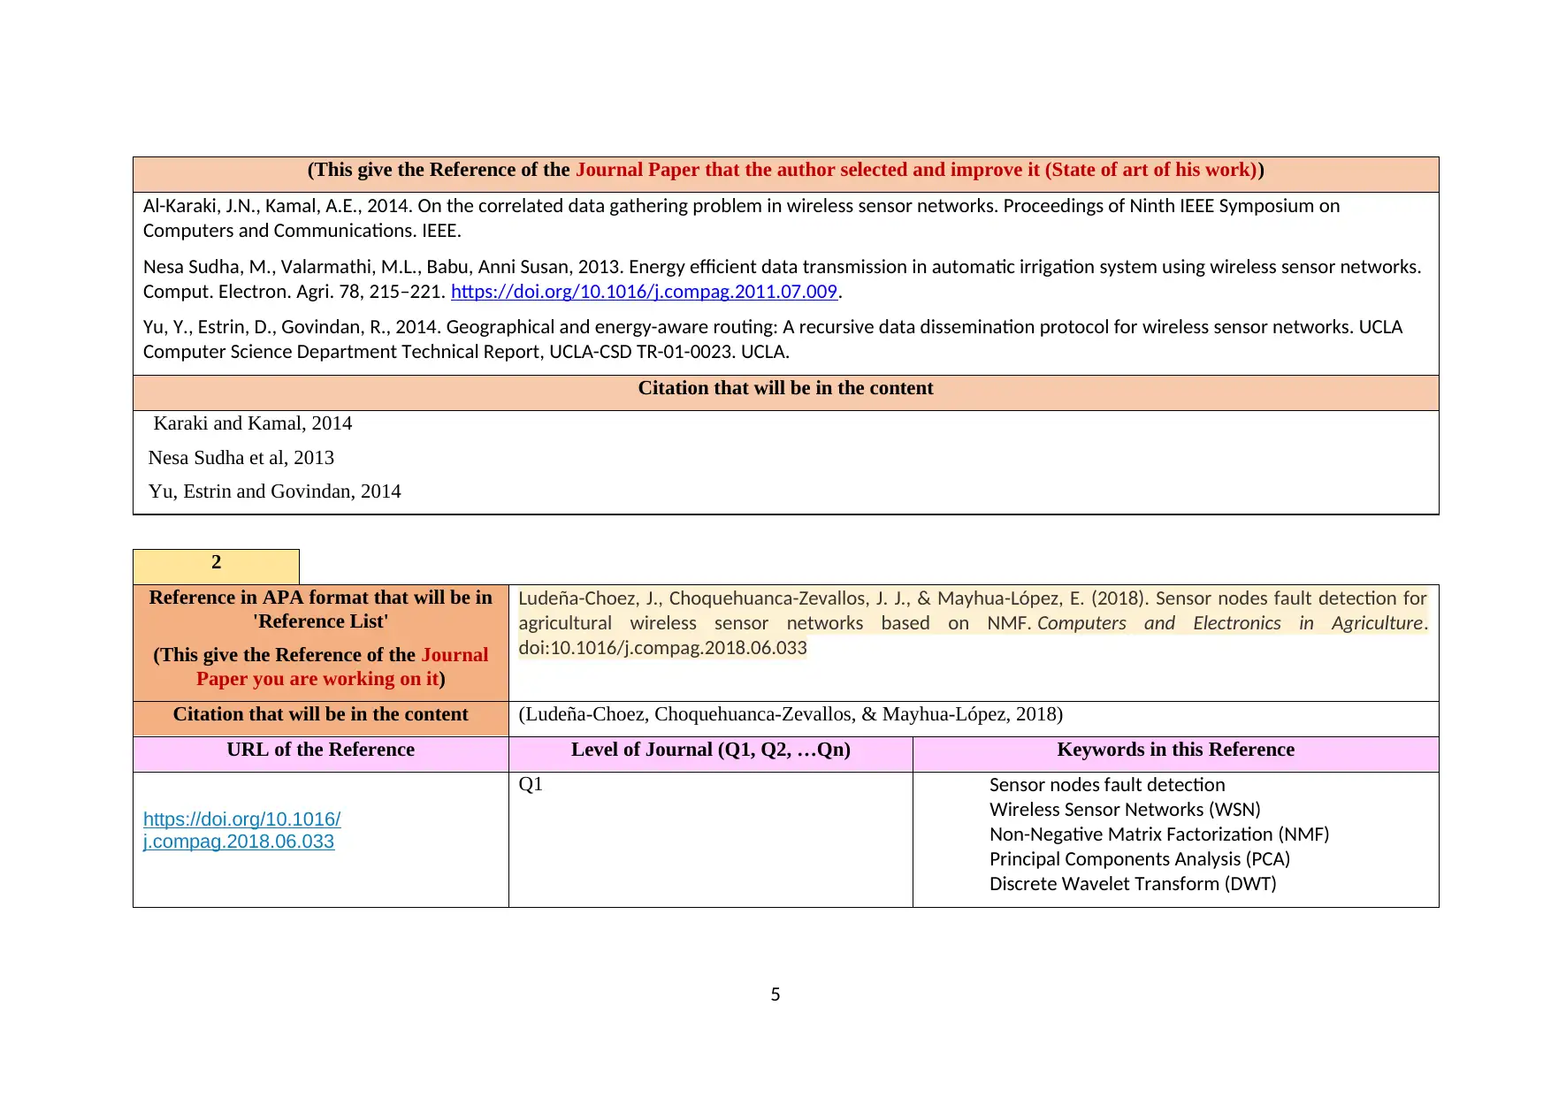Click 'Non-Negative Matrix Factorization (NMF)' keyword

1159,834
